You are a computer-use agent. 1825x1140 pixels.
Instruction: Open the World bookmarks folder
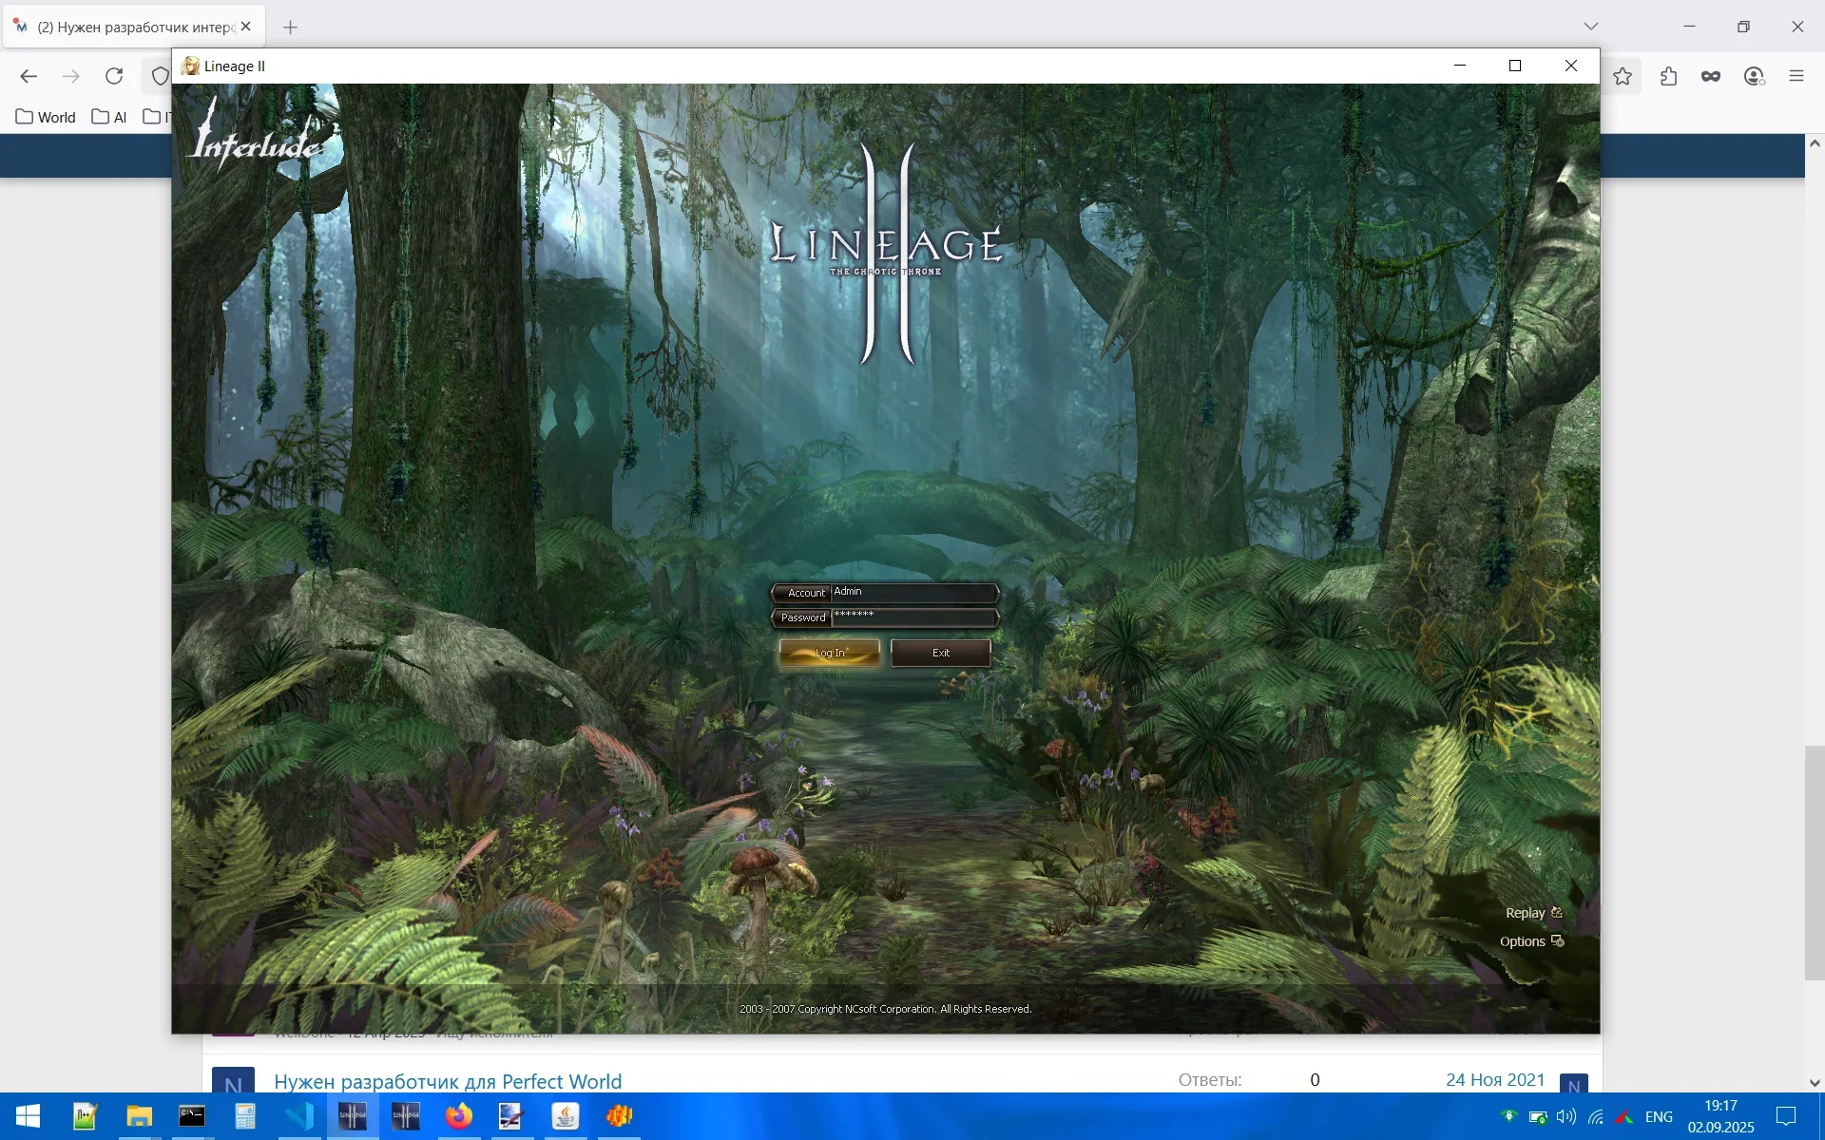[46, 117]
